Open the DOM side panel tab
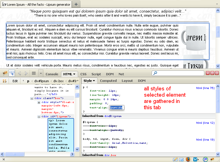 click(x=142, y=81)
